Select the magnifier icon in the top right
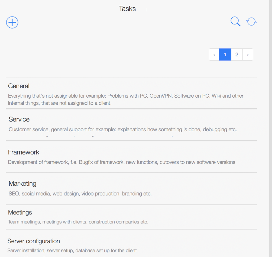 point(235,21)
